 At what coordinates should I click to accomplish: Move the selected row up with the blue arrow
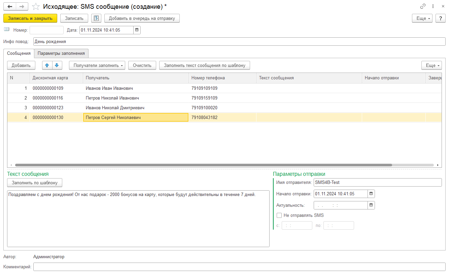pos(47,65)
